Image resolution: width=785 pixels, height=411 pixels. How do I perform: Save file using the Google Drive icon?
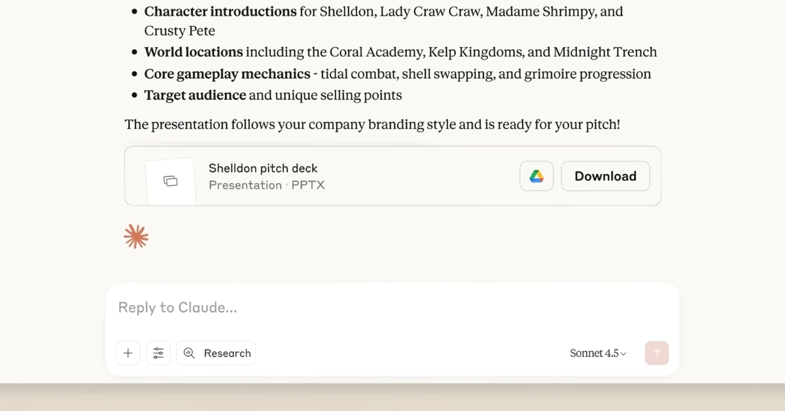(536, 176)
